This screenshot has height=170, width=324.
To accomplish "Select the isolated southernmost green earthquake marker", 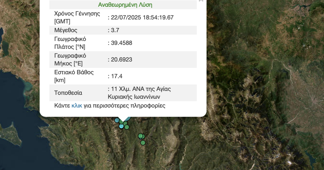I will (x=143, y=142).
